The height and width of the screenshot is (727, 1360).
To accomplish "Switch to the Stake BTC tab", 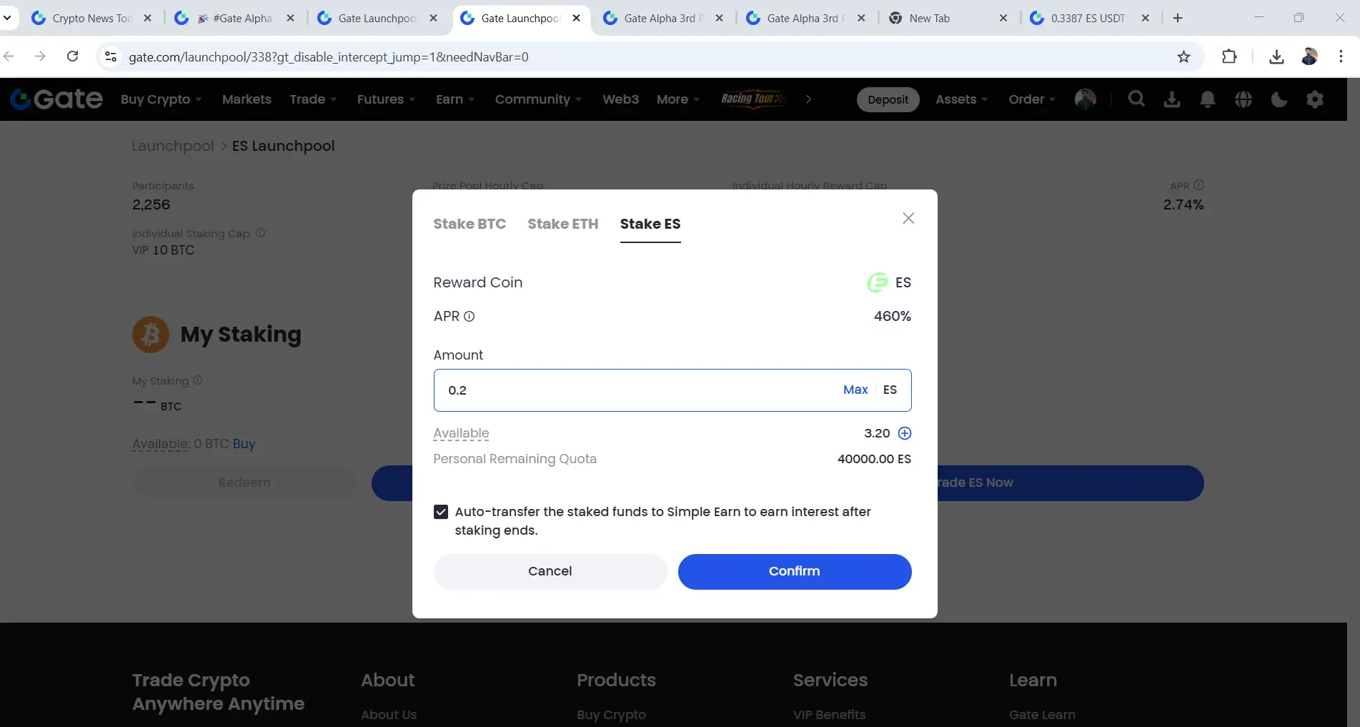I will tap(470, 224).
